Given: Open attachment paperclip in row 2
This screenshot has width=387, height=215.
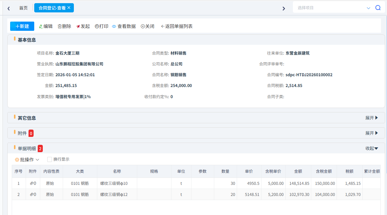Looking at the screenshot, I should click(32, 194).
